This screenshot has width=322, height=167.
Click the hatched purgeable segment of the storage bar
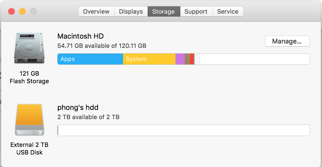(x=196, y=59)
